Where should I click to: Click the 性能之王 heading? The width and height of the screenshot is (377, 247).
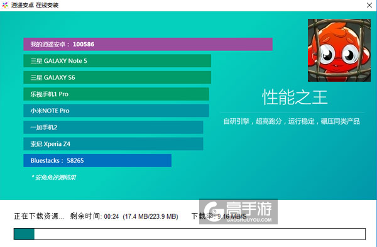(295, 97)
